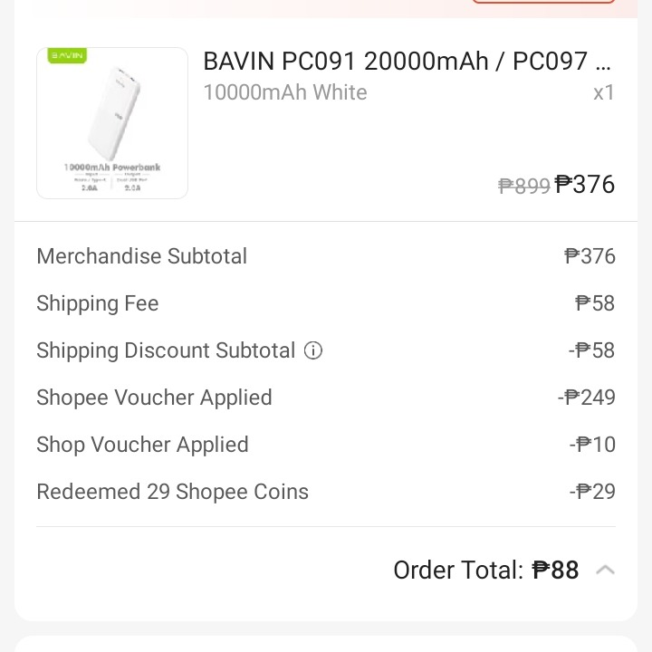Click the Shopee voucher amount -₱249
Screen dimensions: 652x652
point(586,398)
